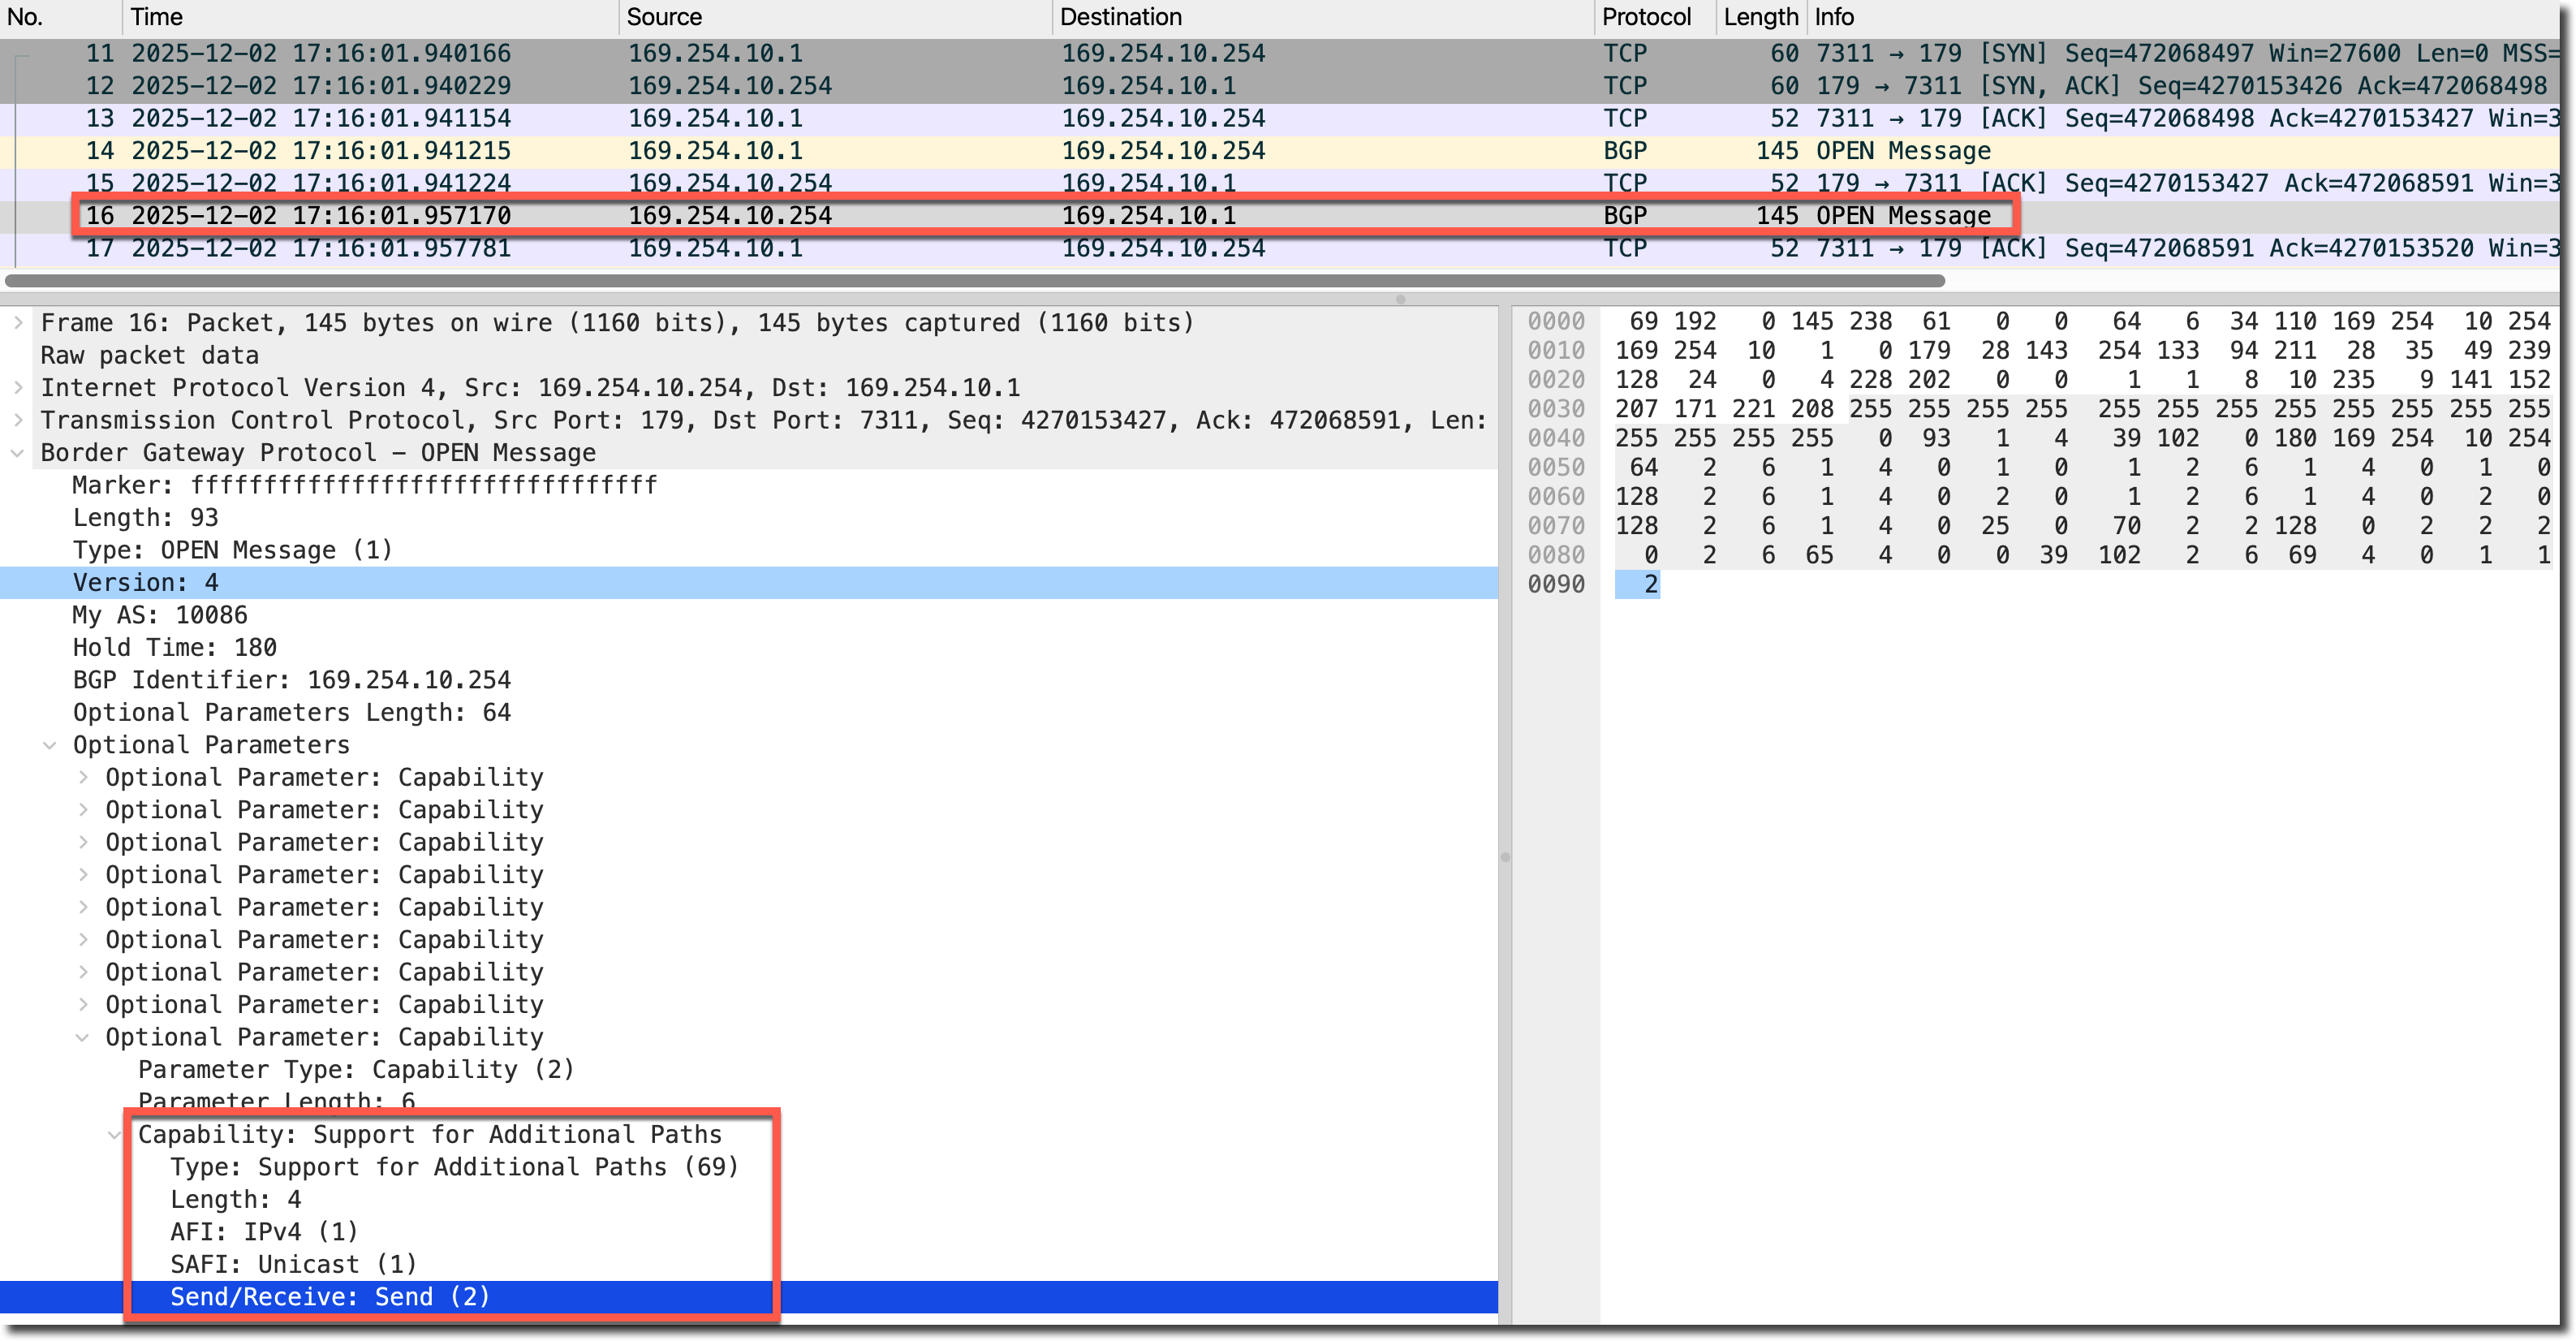Click hex offset 0040 row in bytes pane
The image size is (2576, 1341).
tap(1556, 438)
